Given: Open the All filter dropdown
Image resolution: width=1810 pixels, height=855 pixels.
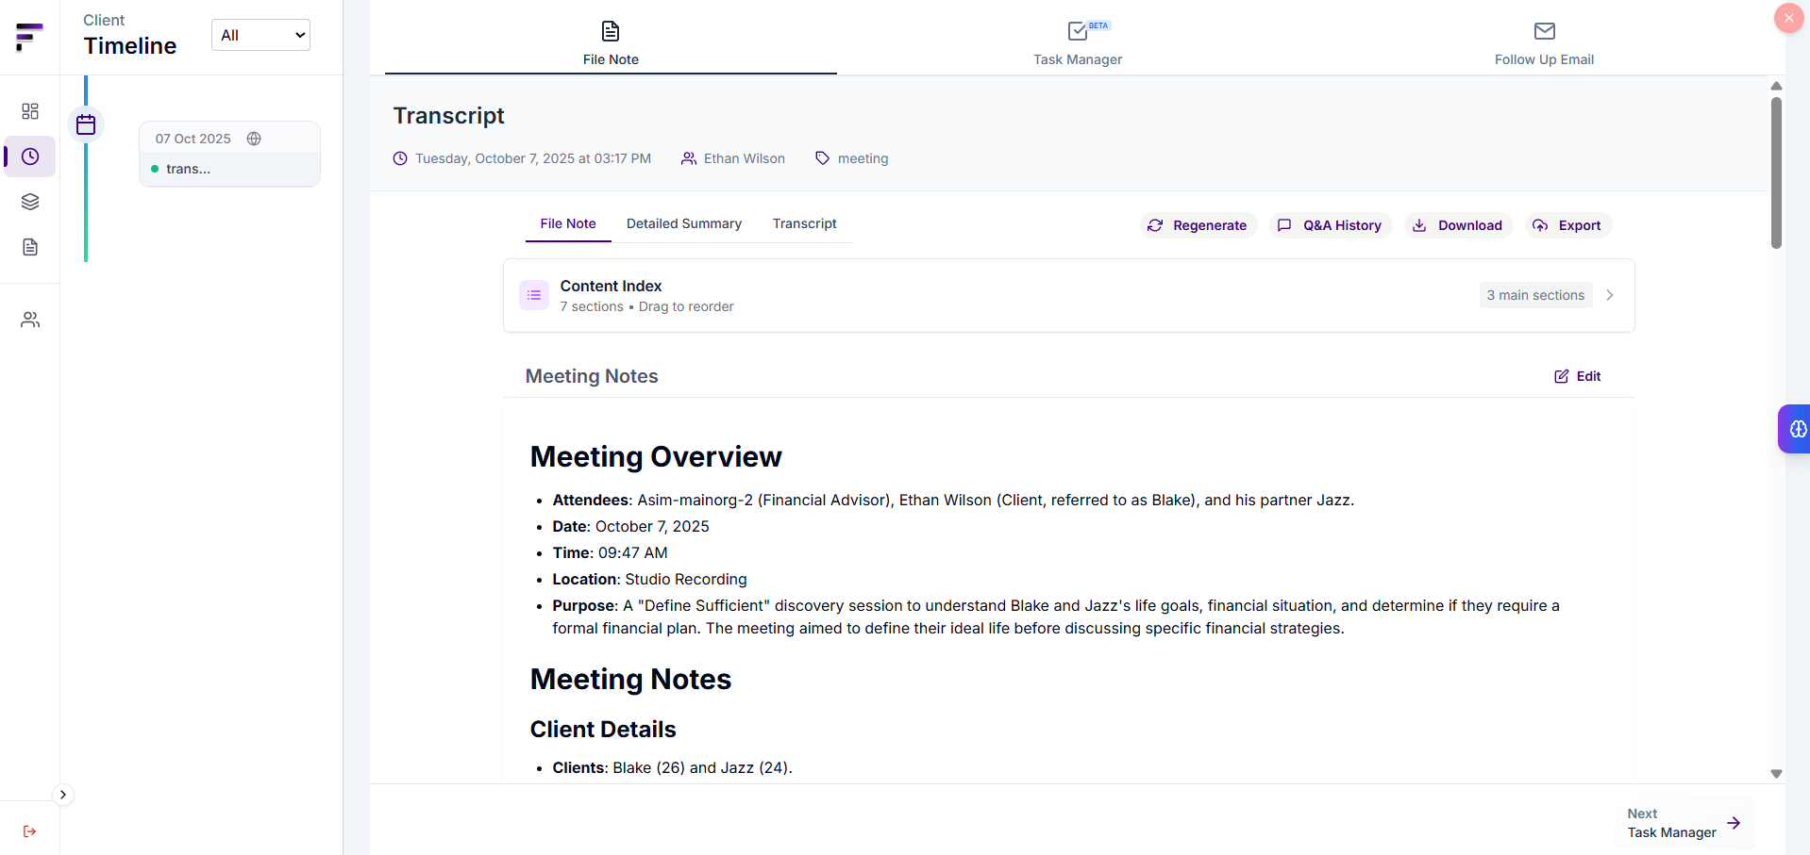Looking at the screenshot, I should click(260, 35).
